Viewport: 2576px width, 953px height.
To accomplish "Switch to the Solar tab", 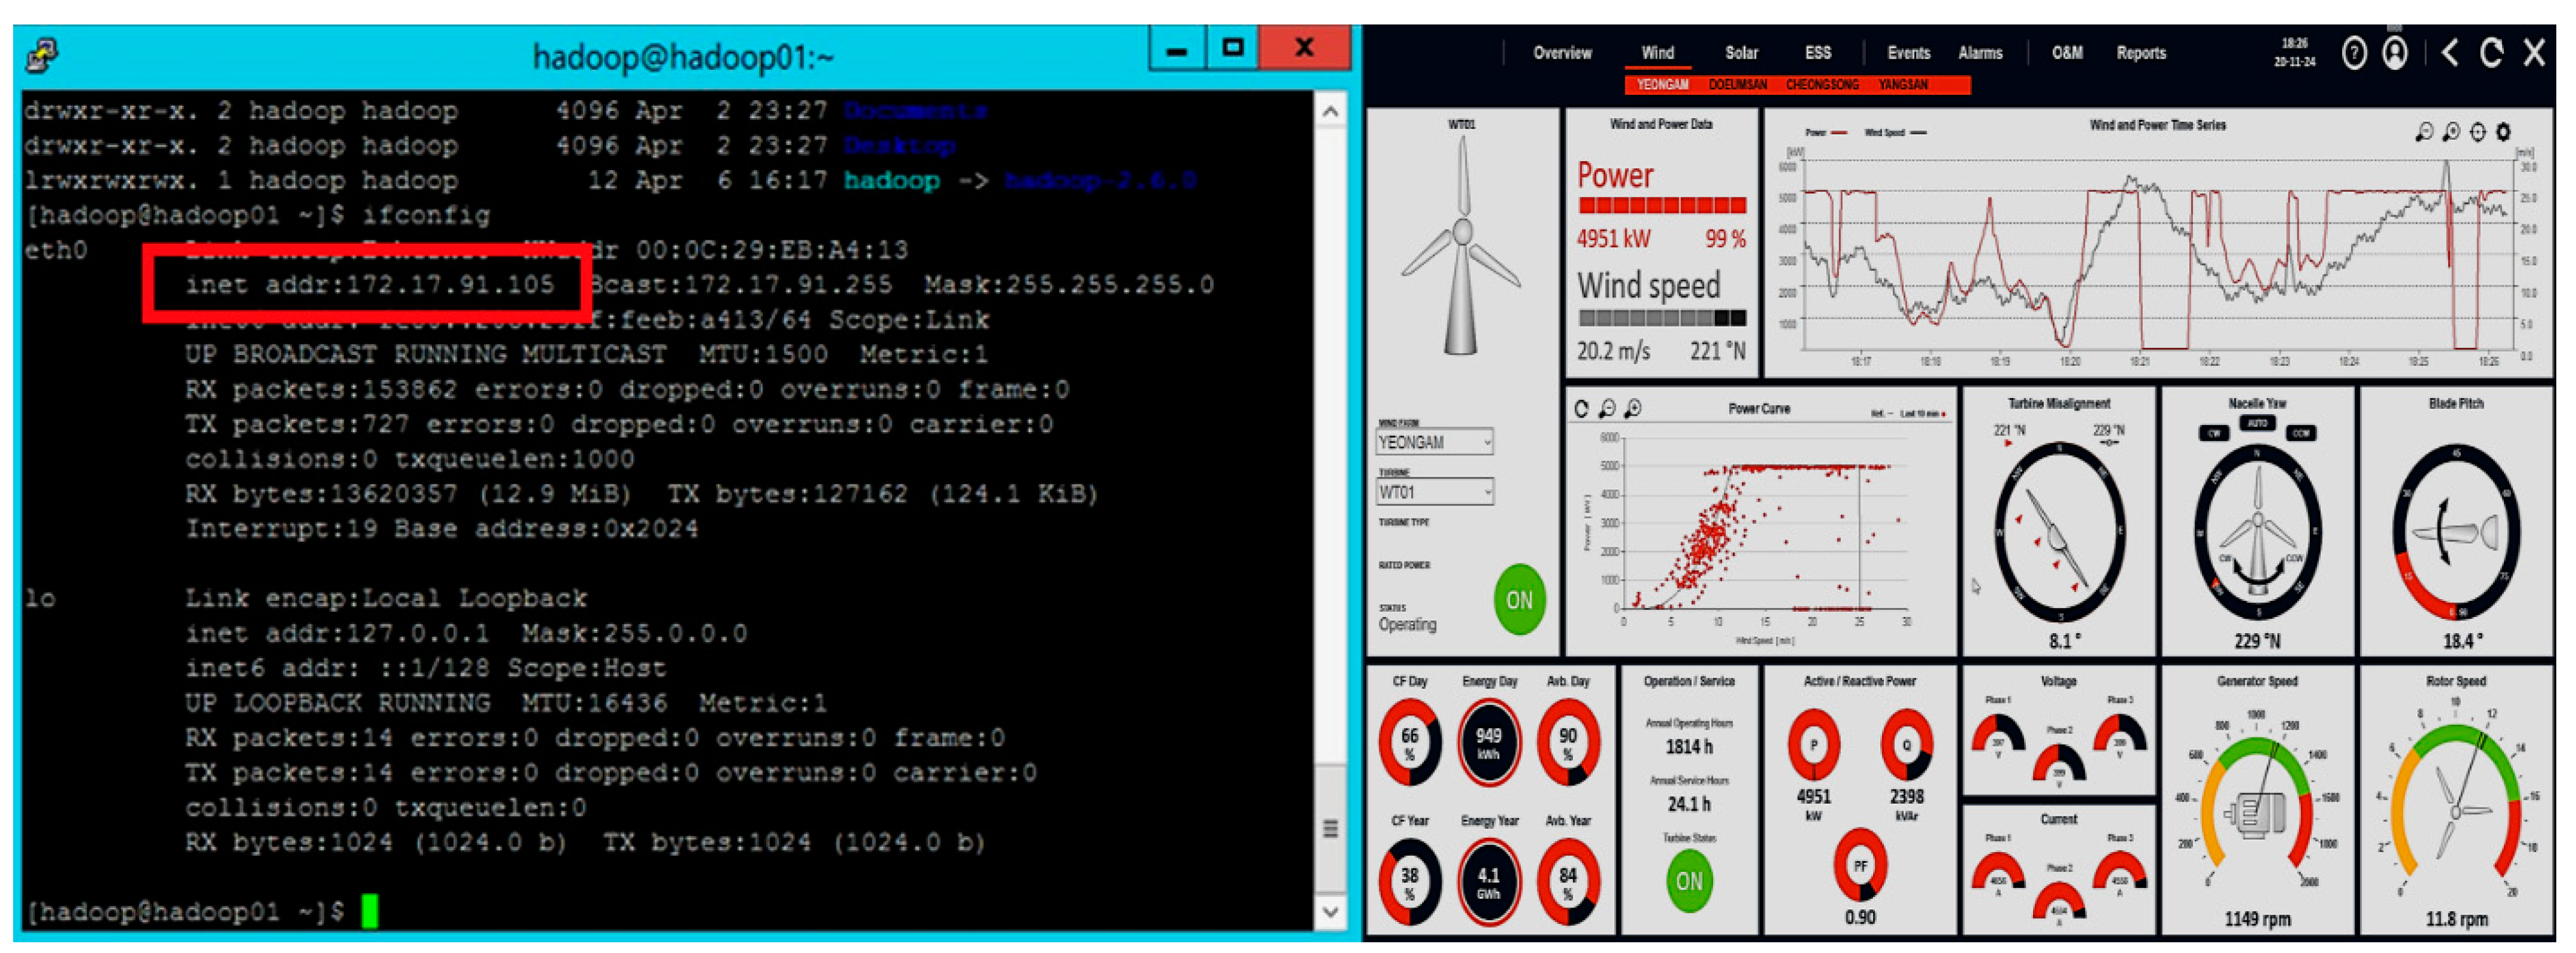I will click(1741, 53).
